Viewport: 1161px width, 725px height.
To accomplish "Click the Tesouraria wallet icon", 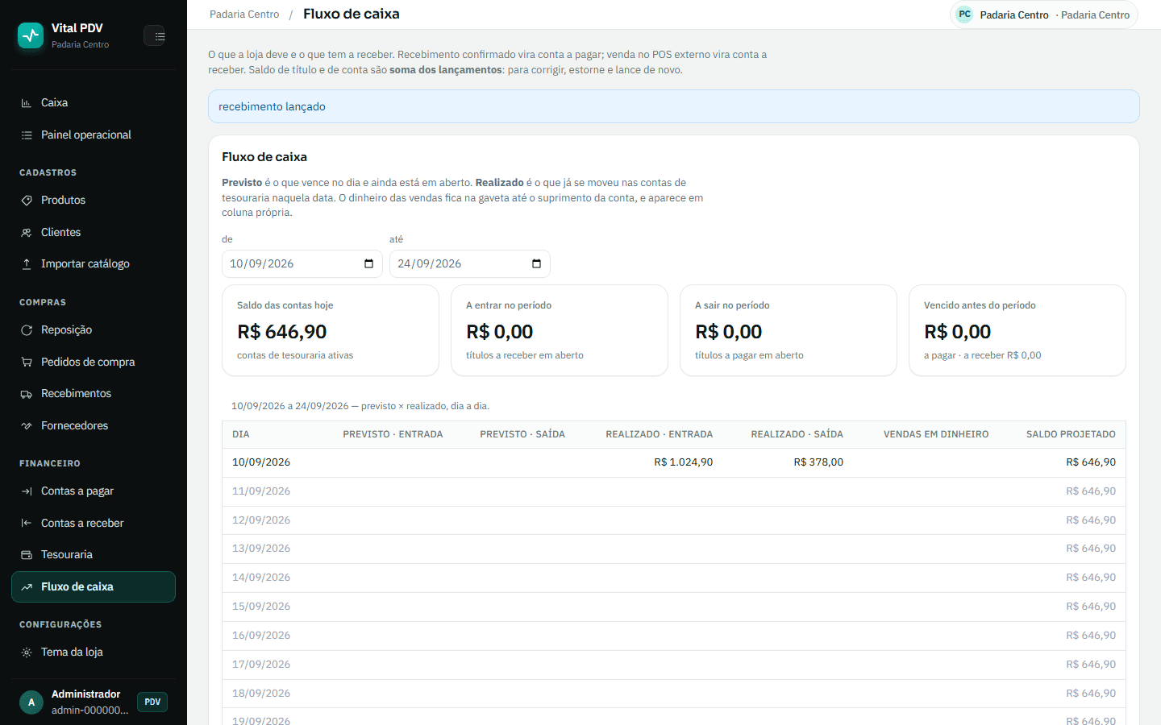I will pos(27,555).
